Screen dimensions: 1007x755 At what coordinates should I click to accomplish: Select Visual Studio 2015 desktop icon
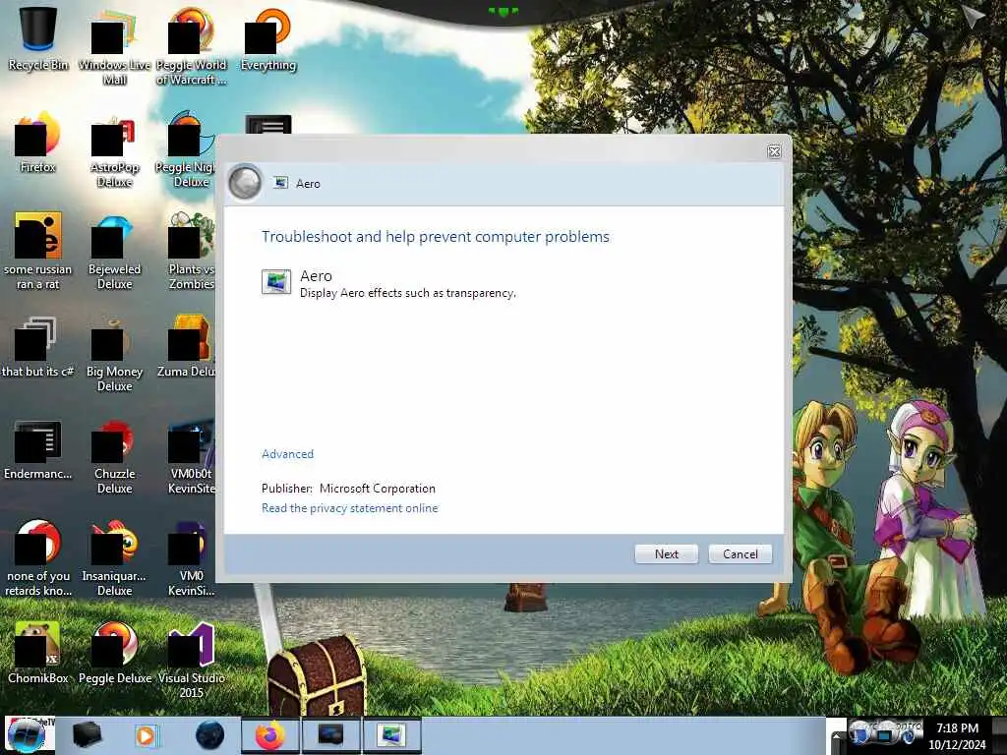point(191,660)
